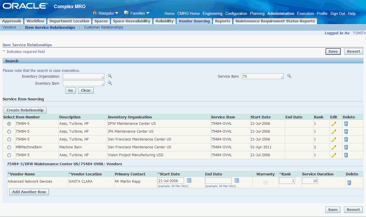Open Service Item search magnifier
Screen dimensions: 366x217
(x=289, y=76)
